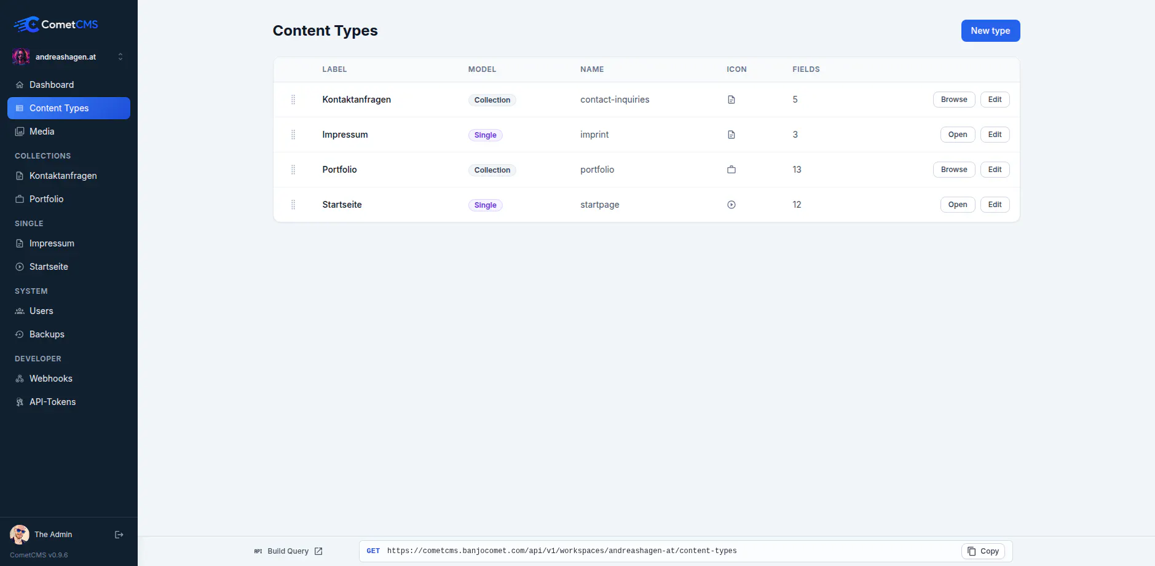Open API-Tokens in the sidebar

69,402
